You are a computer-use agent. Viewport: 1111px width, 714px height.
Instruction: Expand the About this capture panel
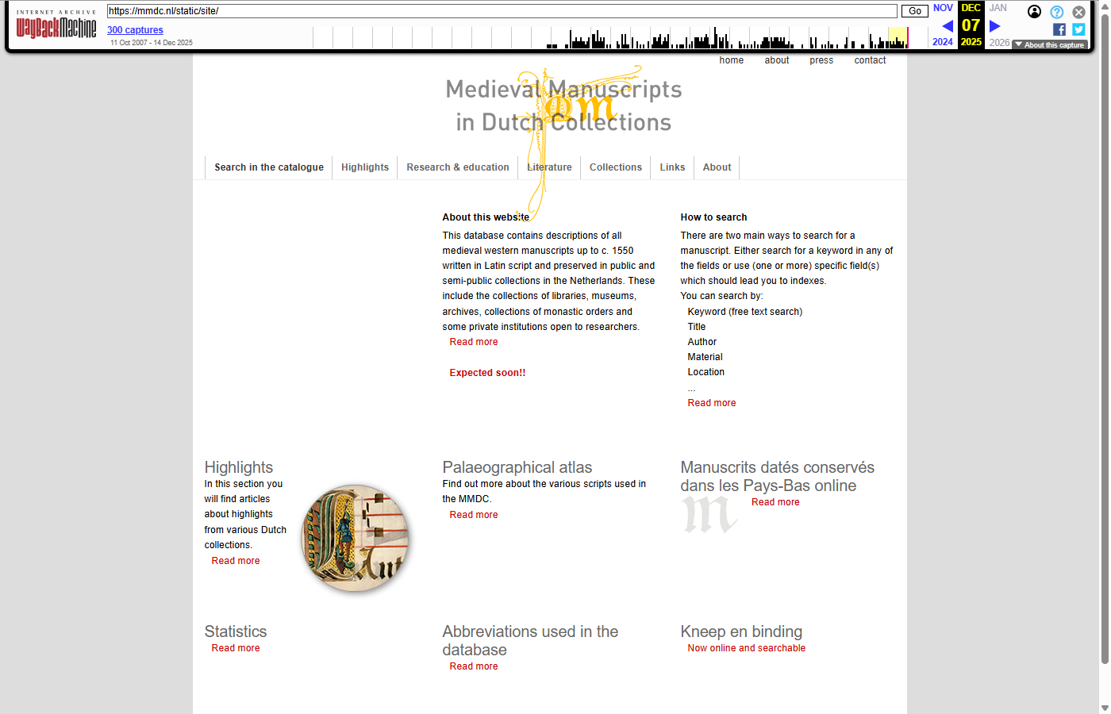click(1049, 45)
